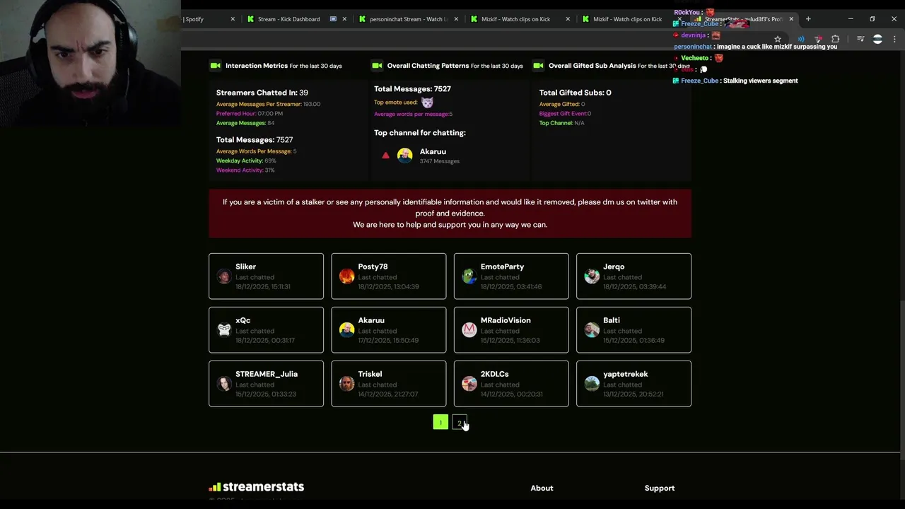Open the Posty78 streamer card
Image resolution: width=905 pixels, height=509 pixels.
click(x=389, y=276)
